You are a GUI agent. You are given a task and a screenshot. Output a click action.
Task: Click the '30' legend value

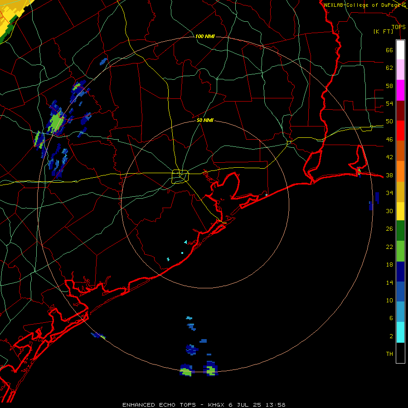(x=389, y=211)
